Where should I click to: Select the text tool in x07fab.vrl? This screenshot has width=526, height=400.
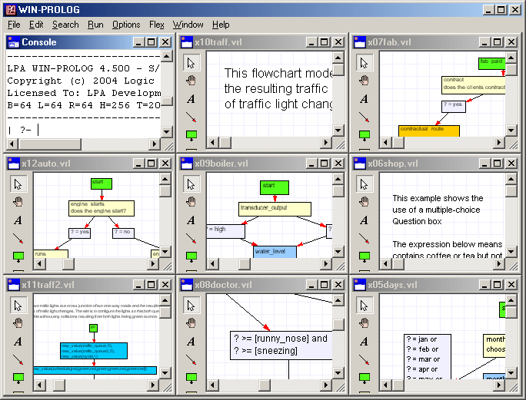pos(365,99)
